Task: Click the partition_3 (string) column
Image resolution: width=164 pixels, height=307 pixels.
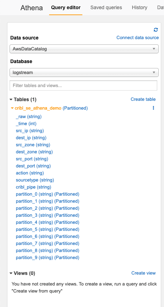Action: click(47, 215)
